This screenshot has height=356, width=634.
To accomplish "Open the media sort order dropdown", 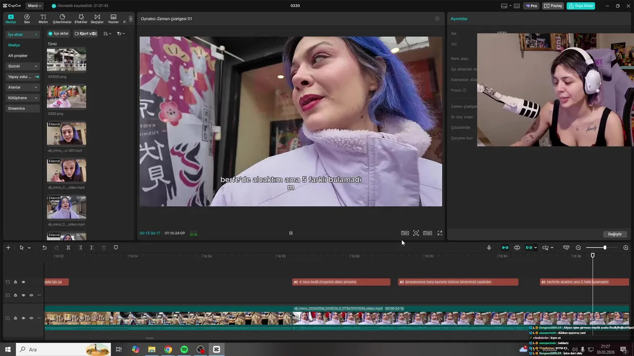I will coord(107,34).
